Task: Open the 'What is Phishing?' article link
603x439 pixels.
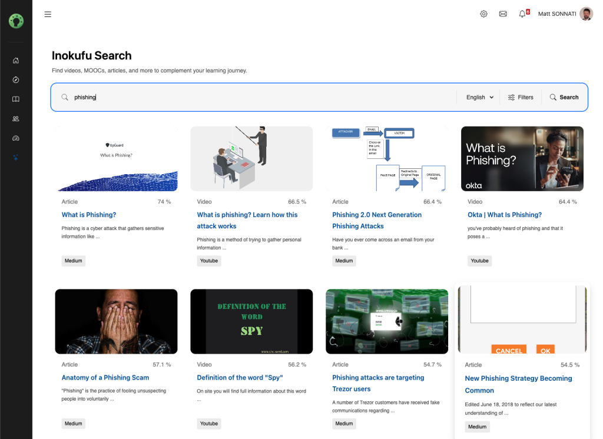Action: point(88,214)
